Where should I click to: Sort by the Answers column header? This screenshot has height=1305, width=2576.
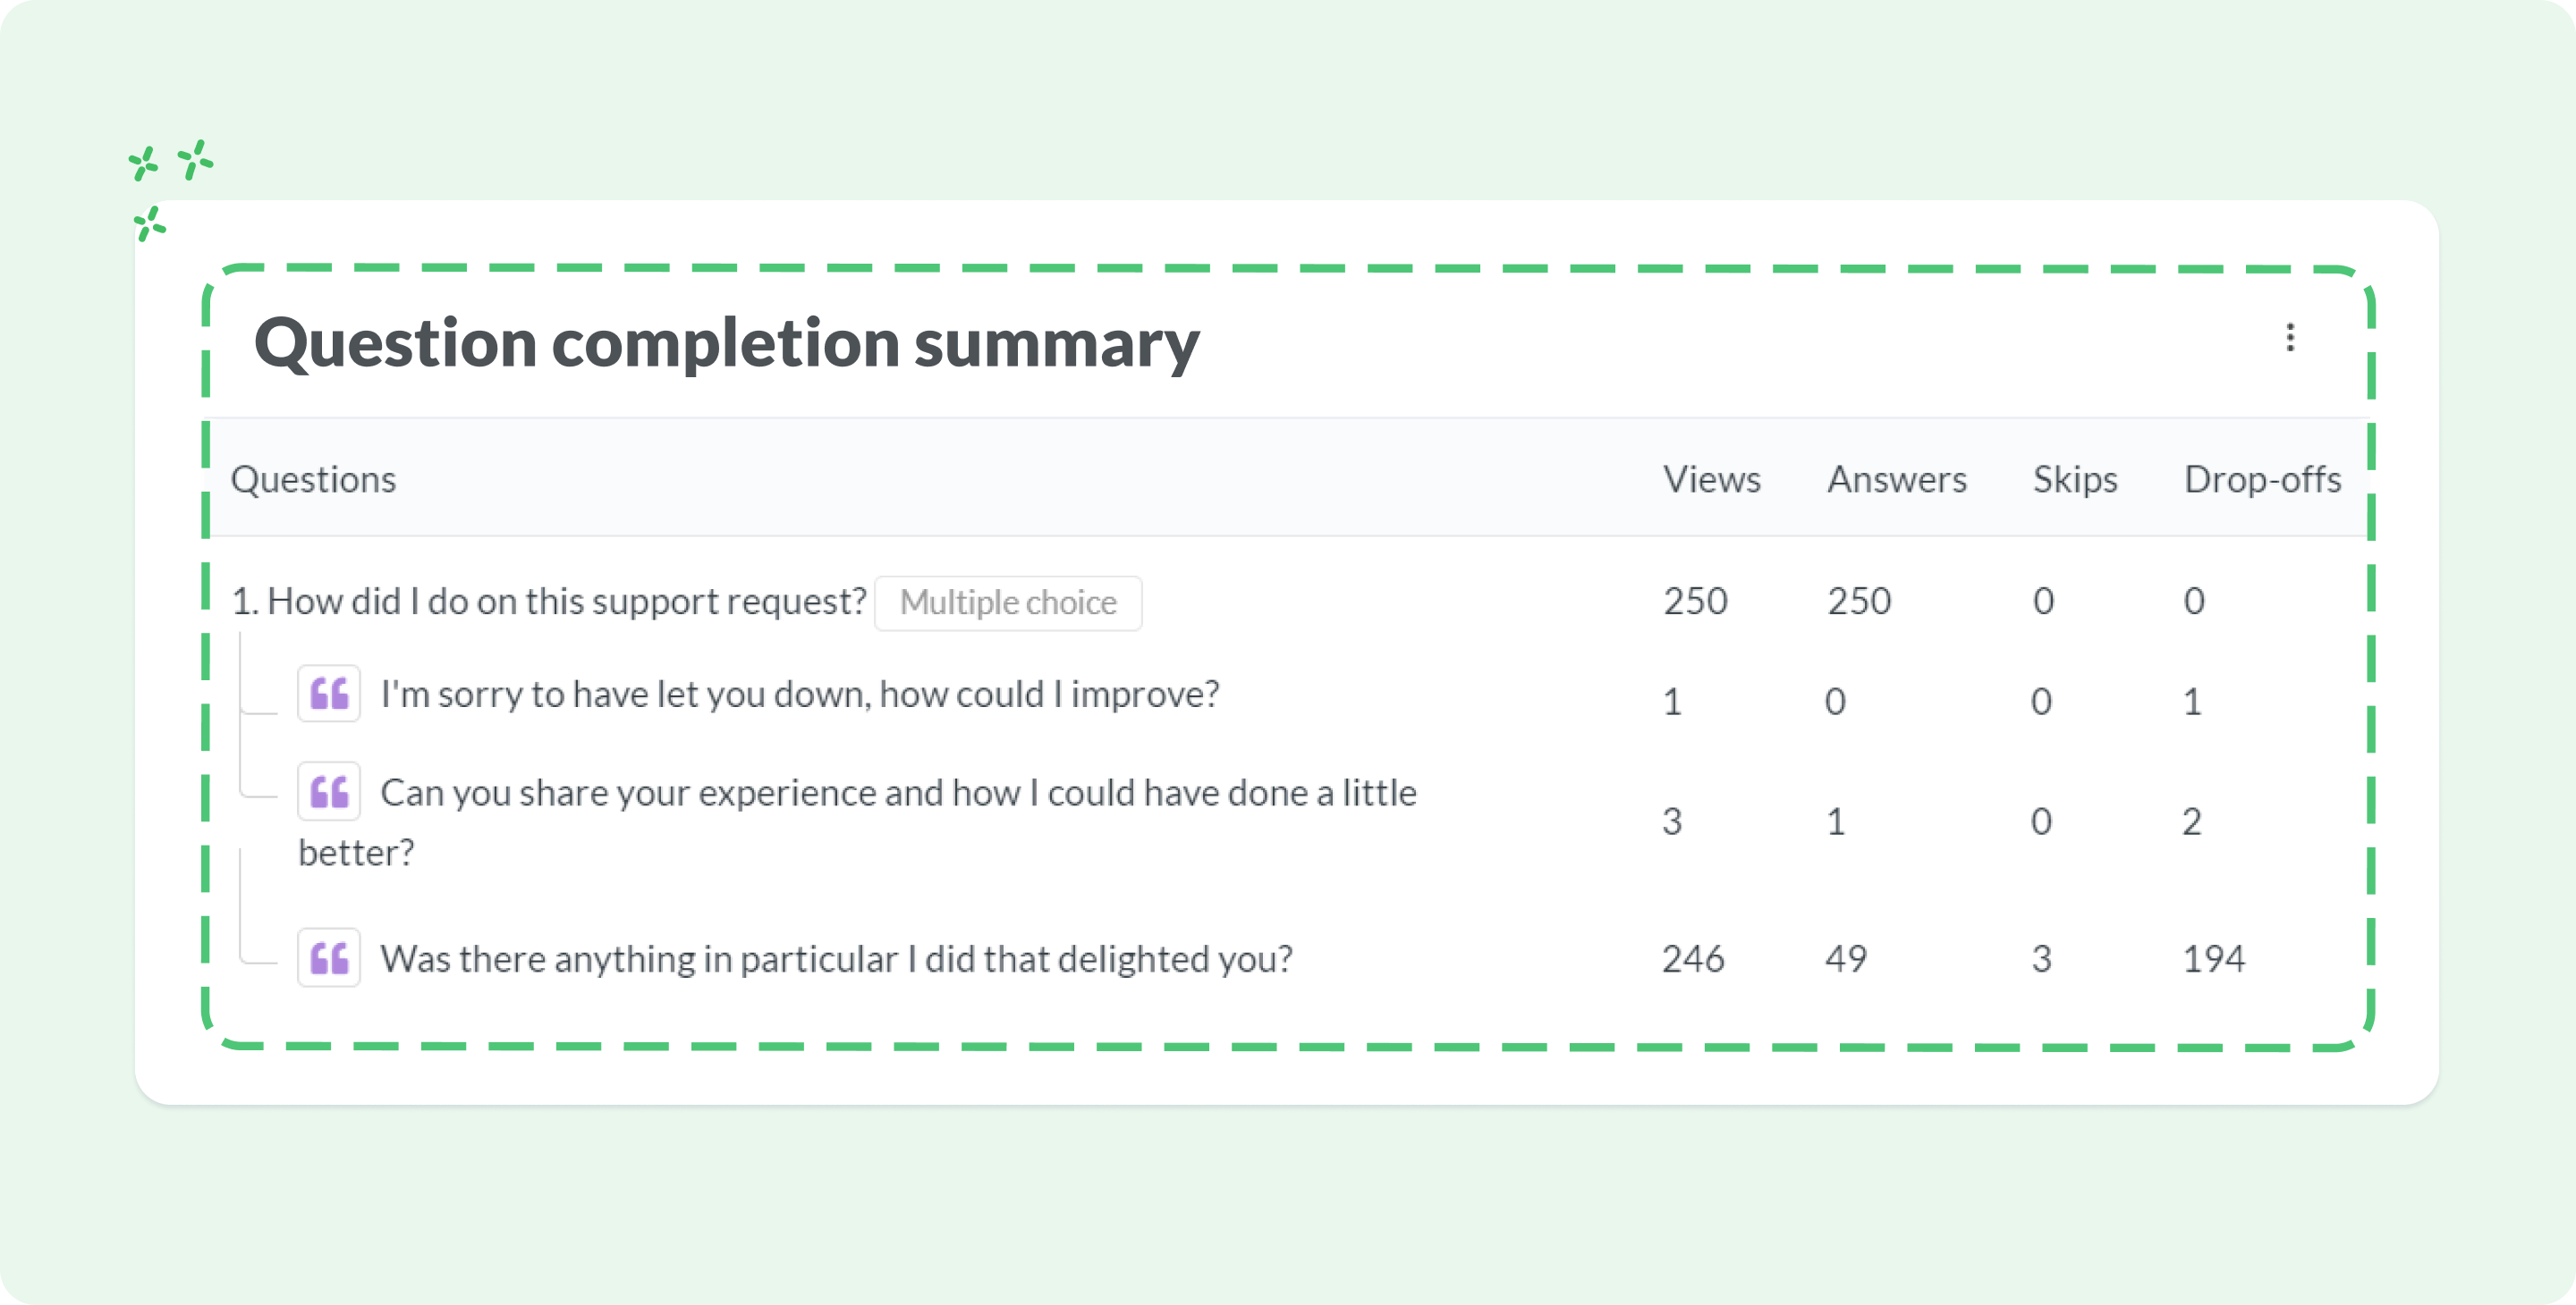(1896, 478)
